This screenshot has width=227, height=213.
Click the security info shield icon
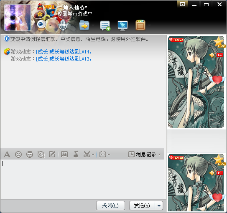(6, 39)
